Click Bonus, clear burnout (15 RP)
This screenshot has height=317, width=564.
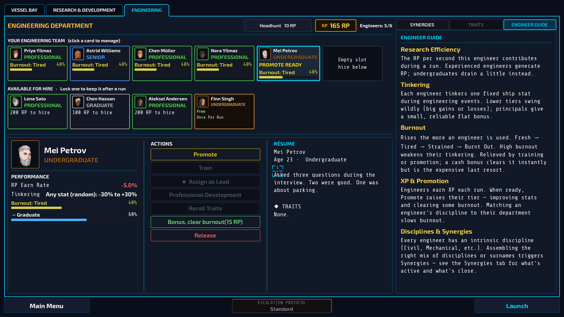pos(205,222)
